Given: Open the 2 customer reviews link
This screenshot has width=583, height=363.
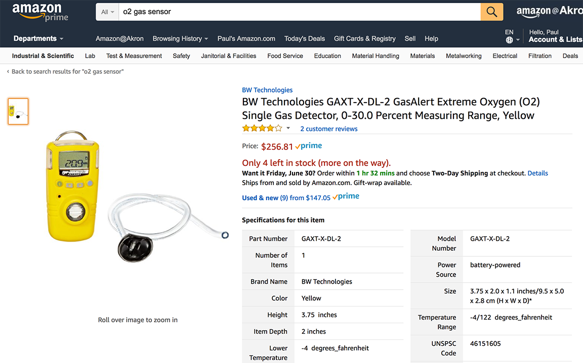Looking at the screenshot, I should click(329, 129).
